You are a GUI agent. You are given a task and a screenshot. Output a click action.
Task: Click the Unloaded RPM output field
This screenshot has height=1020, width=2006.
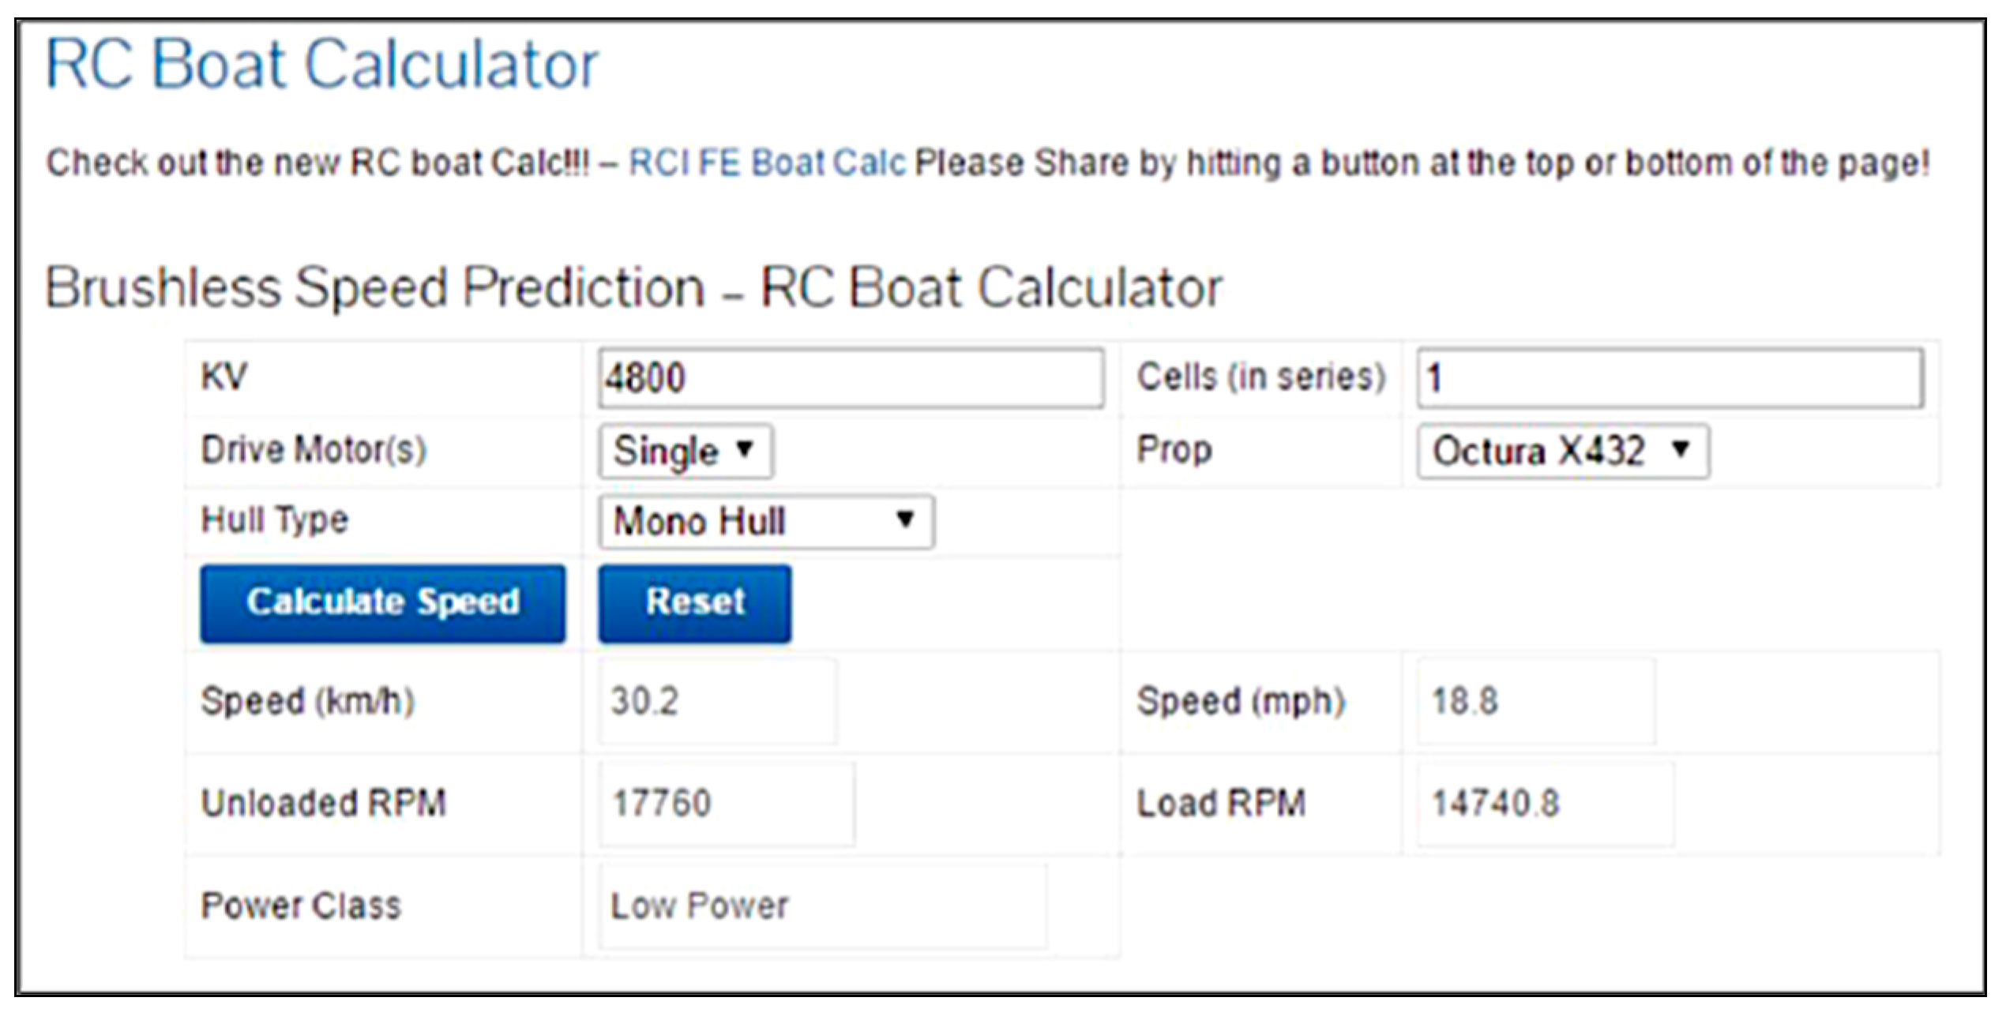pyautogui.click(x=725, y=804)
